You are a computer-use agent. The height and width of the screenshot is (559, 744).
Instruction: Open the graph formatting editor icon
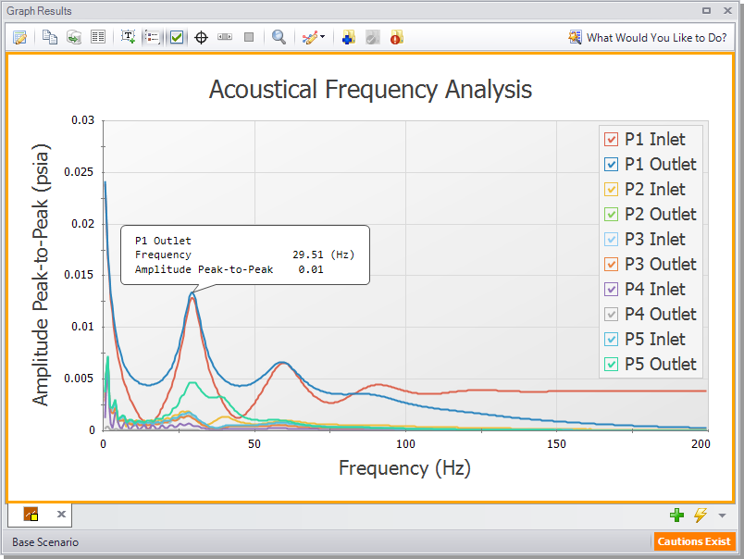[20, 37]
